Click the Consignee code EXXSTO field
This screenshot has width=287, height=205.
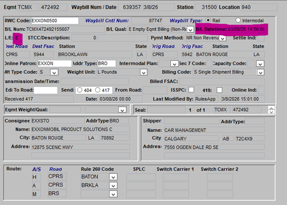click(x=58, y=121)
